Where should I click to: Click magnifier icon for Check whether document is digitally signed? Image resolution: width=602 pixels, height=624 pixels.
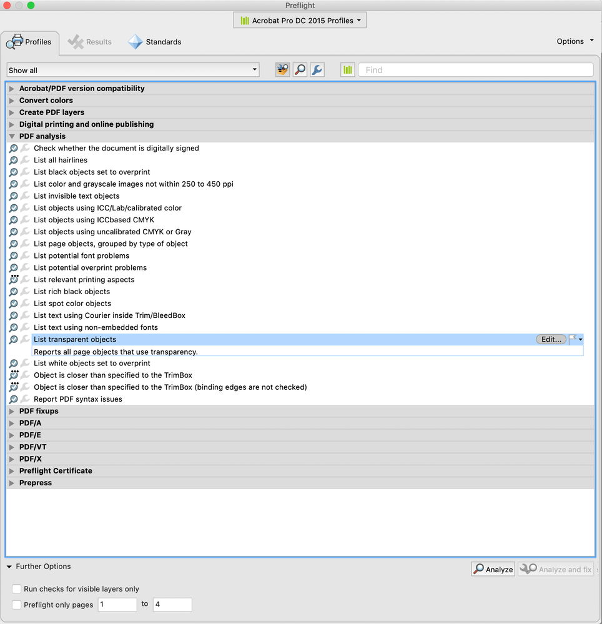(14, 148)
